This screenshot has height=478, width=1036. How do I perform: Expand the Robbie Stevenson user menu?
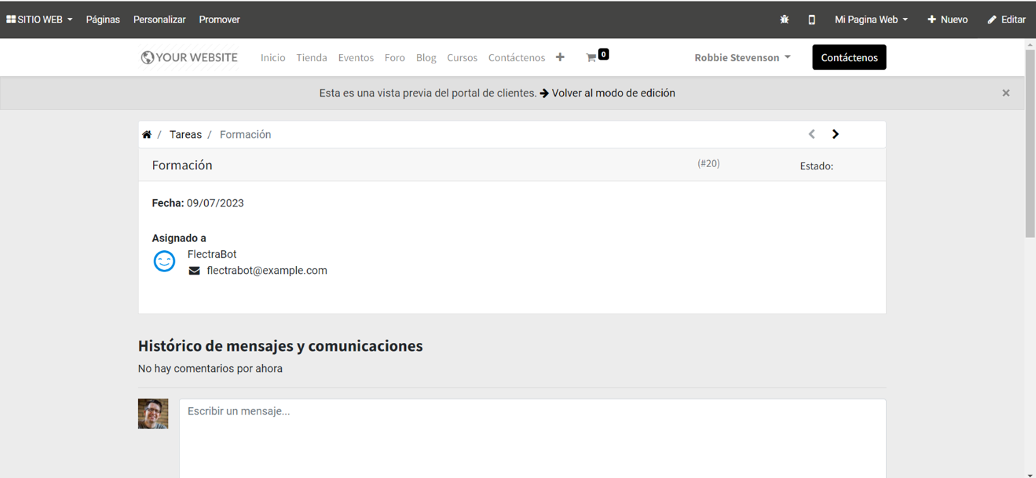coord(742,57)
